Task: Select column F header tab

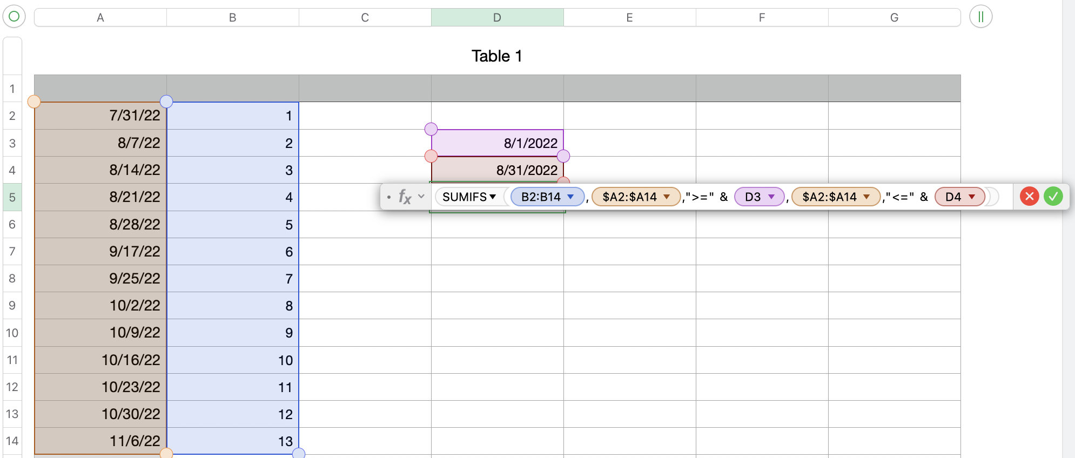Action: click(762, 17)
